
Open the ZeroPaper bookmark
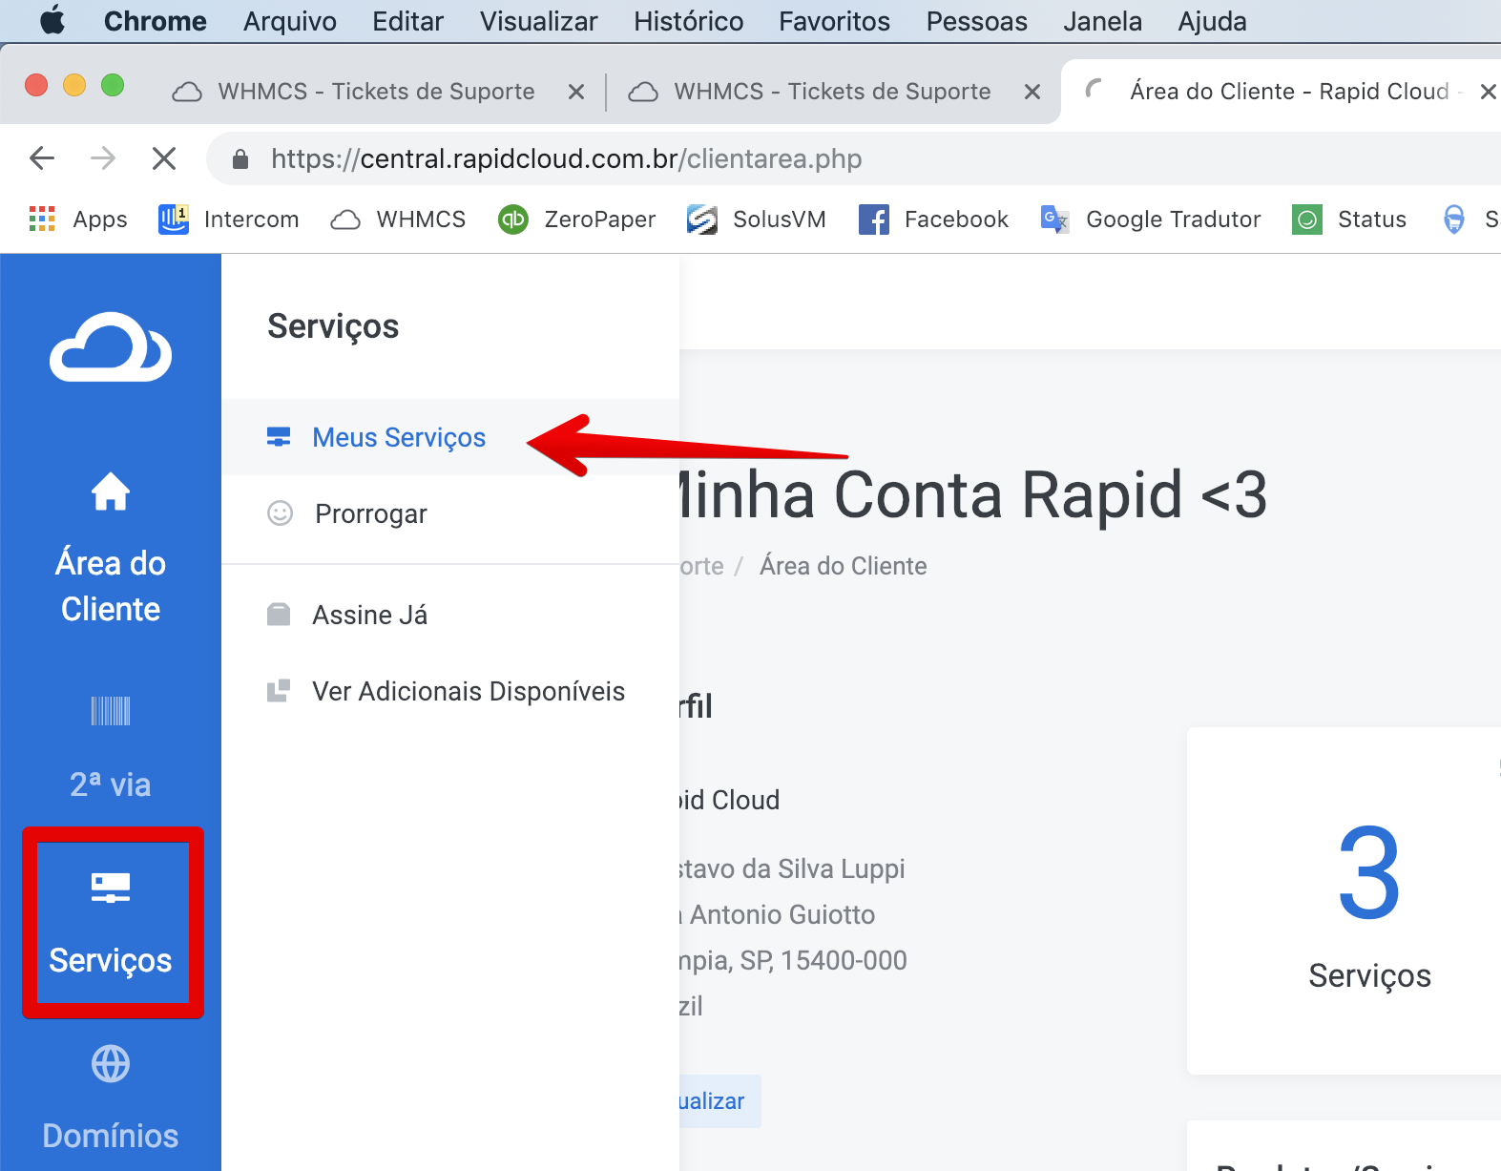tap(576, 220)
